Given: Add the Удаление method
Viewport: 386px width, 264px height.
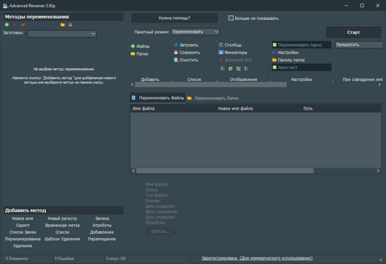Looking at the screenshot, I should coord(22,246).
